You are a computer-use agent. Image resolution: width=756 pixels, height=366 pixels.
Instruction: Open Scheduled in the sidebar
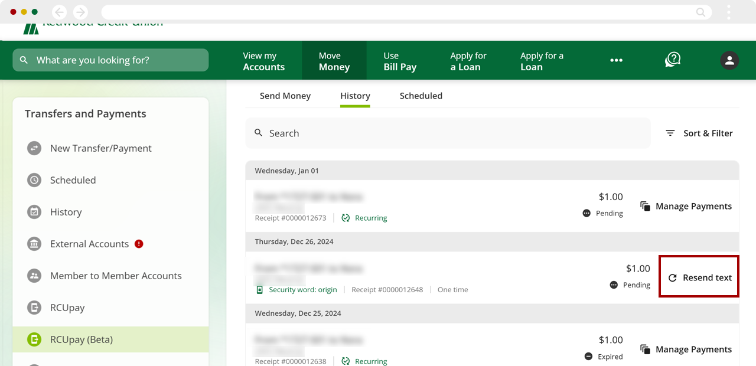73,180
